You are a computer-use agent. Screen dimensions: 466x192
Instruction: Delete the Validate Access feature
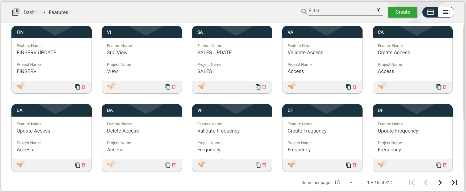354,87
